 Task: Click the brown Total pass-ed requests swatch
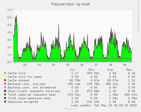point(5,94)
